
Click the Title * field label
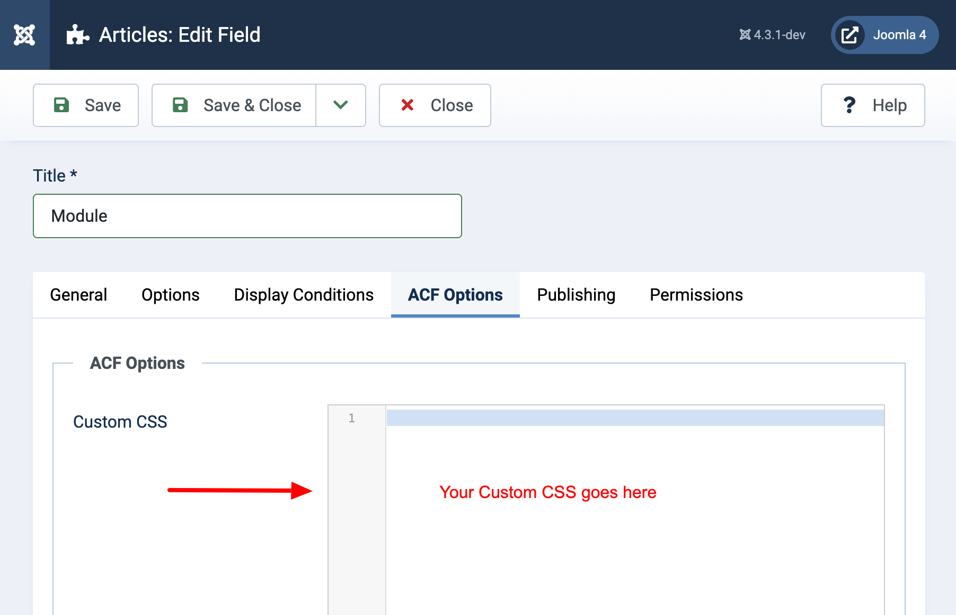click(x=55, y=176)
